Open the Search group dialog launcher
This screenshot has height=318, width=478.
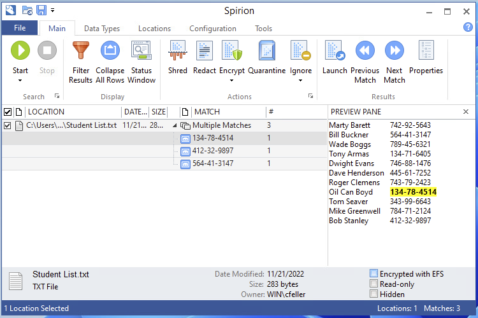(57, 96)
